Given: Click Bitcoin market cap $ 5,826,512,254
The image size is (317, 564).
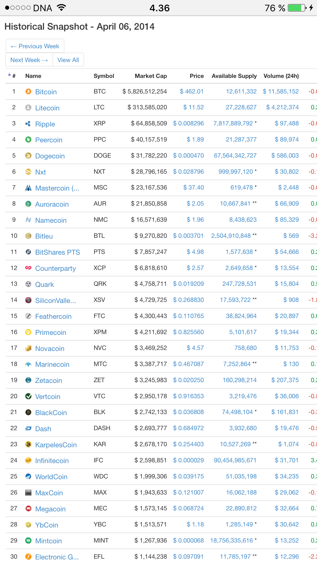Looking at the screenshot, I should pyautogui.click(x=145, y=91).
